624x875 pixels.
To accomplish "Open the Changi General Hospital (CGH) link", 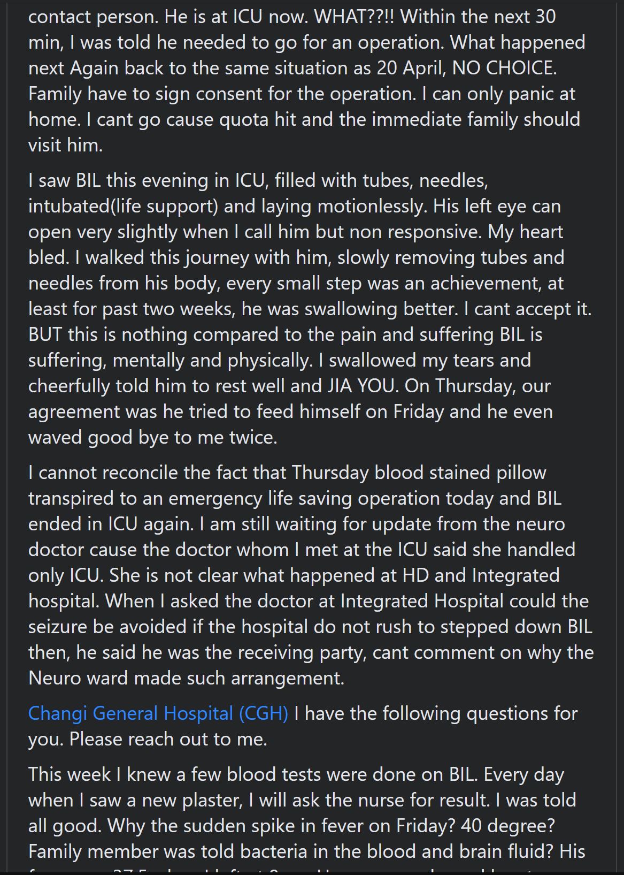I will pos(158,713).
